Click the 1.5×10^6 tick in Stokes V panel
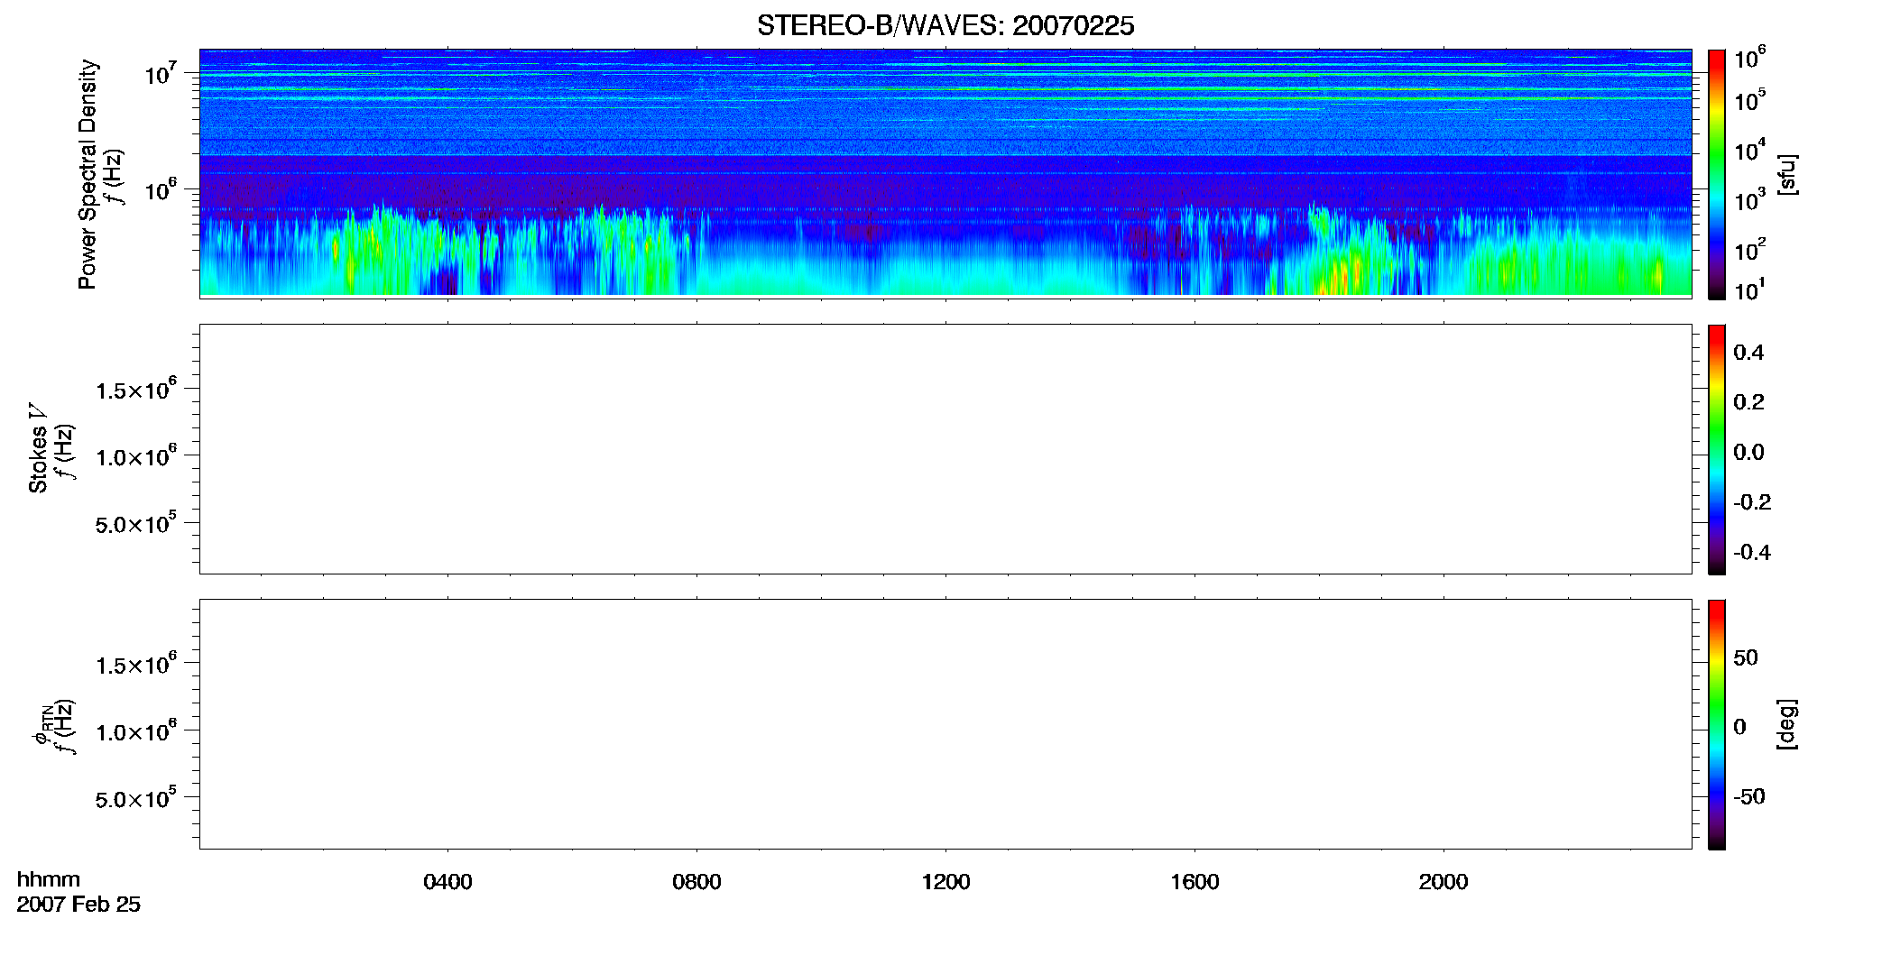Image resolution: width=1891 pixels, height=974 pixels. point(137,390)
